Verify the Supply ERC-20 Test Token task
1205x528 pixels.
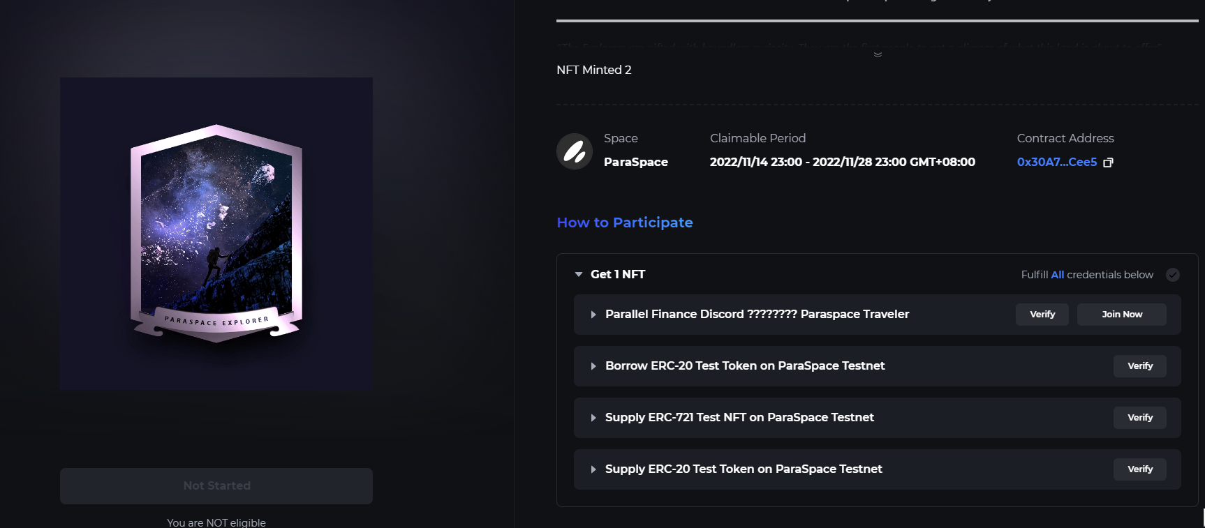[1139, 469]
